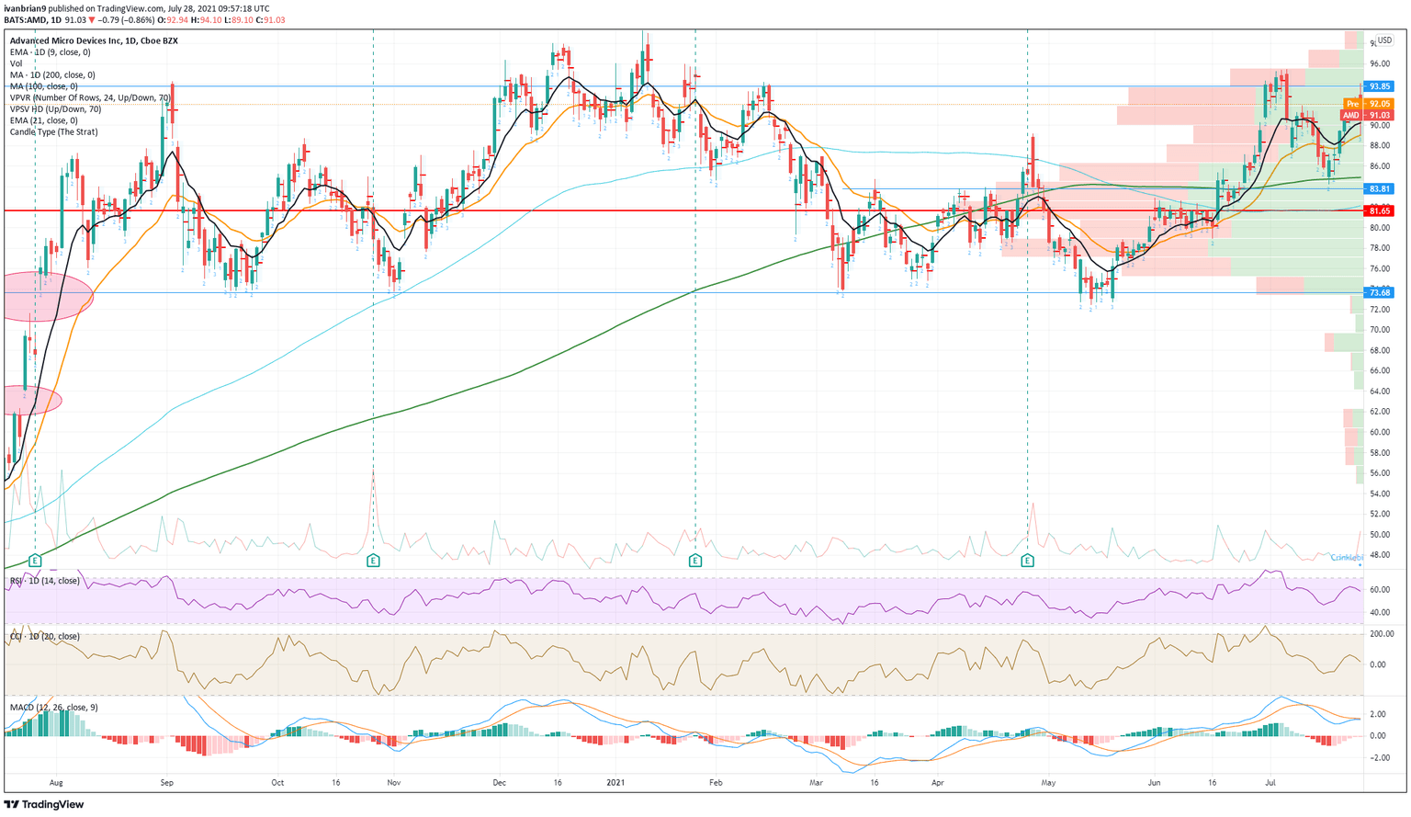The width and height of the screenshot is (1411, 817).
Task: Click the 70.00 price axis label
Action: pyautogui.click(x=1381, y=330)
